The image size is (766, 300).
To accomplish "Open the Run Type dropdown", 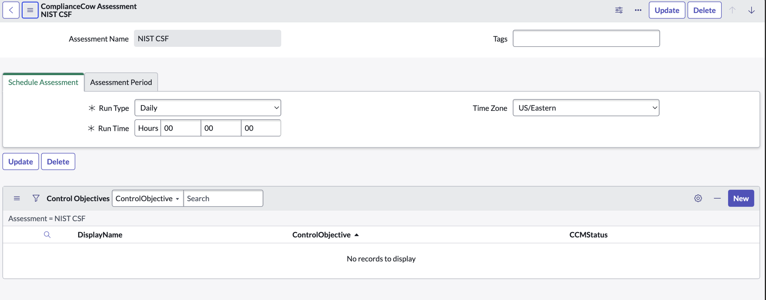I will 208,108.
